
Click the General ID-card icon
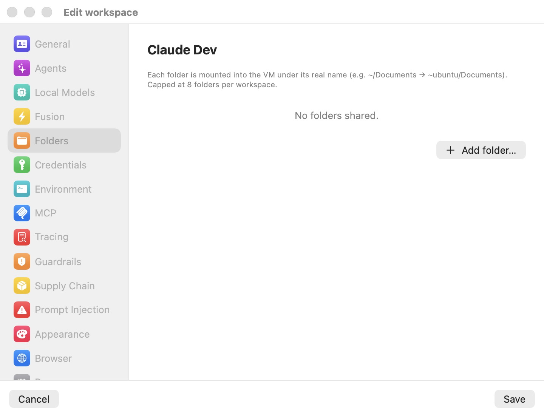22,44
